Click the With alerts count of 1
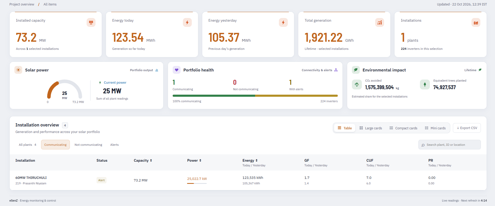 (290, 82)
